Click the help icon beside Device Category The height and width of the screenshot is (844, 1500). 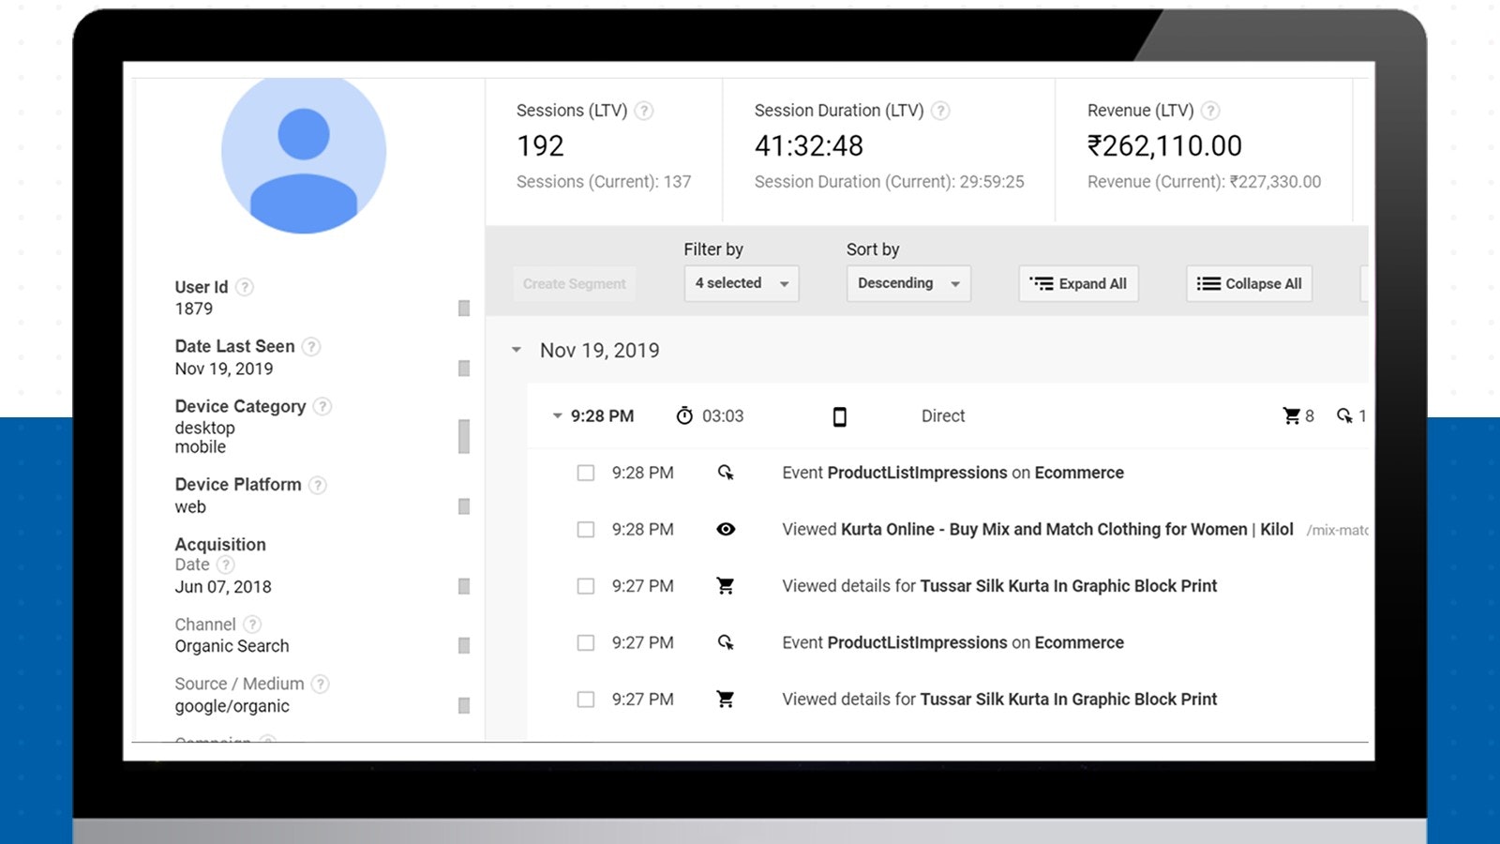pos(322,406)
